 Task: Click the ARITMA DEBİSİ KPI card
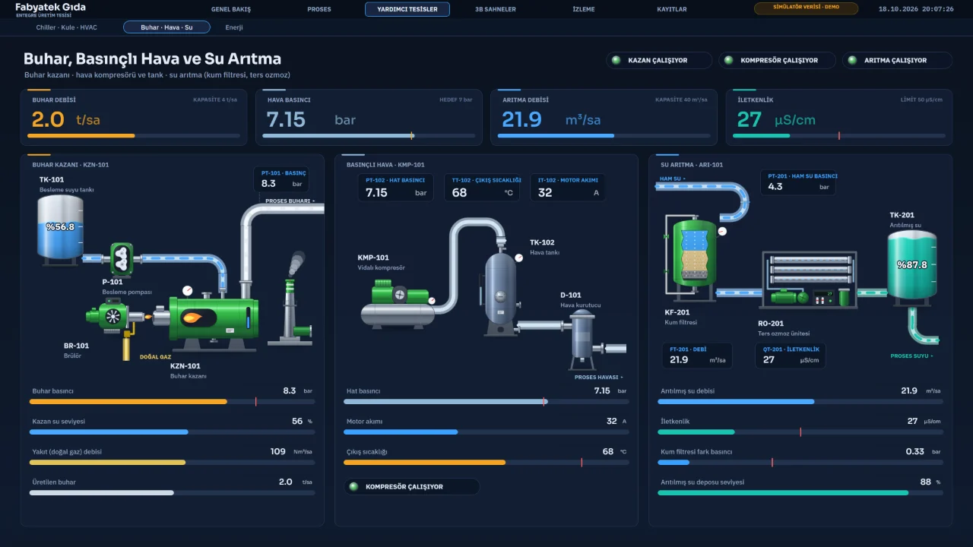[x=604, y=117]
